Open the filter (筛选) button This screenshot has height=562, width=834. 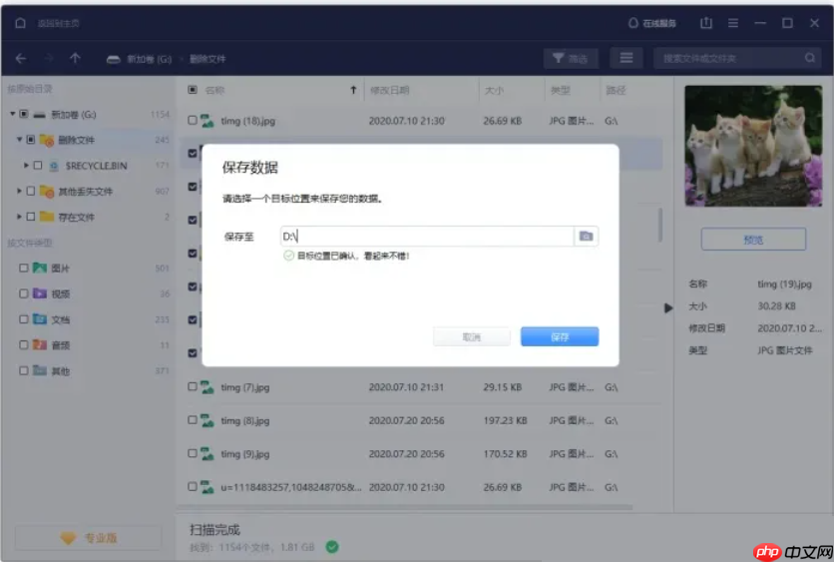tap(571, 59)
